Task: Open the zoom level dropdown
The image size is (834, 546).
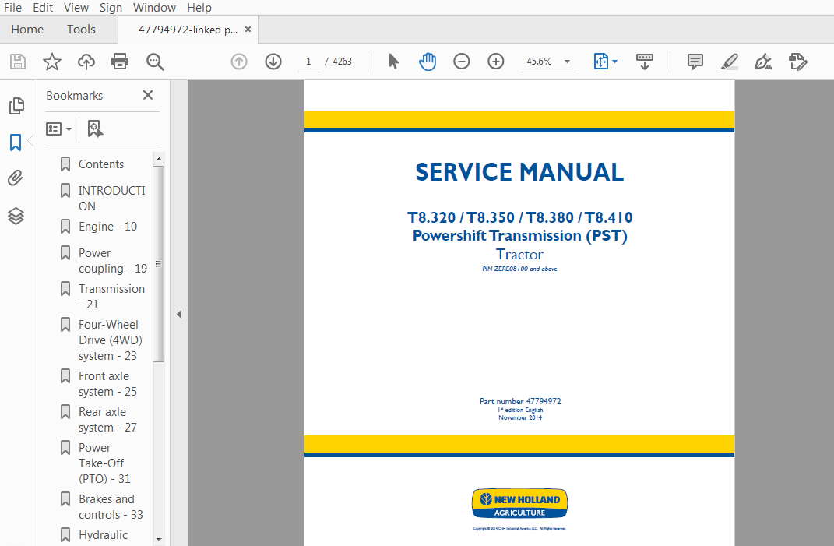Action: tap(567, 62)
